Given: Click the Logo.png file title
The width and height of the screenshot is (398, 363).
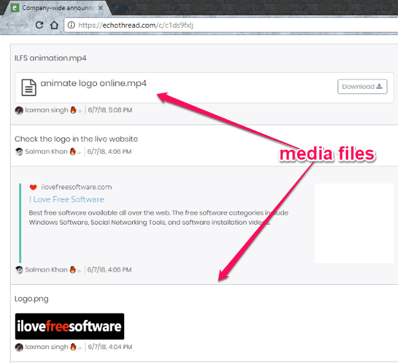Looking at the screenshot, I should click(32, 299).
